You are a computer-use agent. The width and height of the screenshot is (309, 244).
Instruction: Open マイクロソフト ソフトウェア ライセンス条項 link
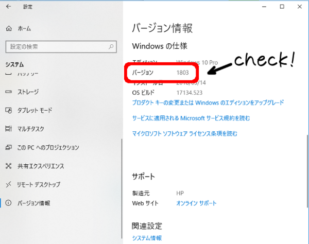[x=185, y=134]
